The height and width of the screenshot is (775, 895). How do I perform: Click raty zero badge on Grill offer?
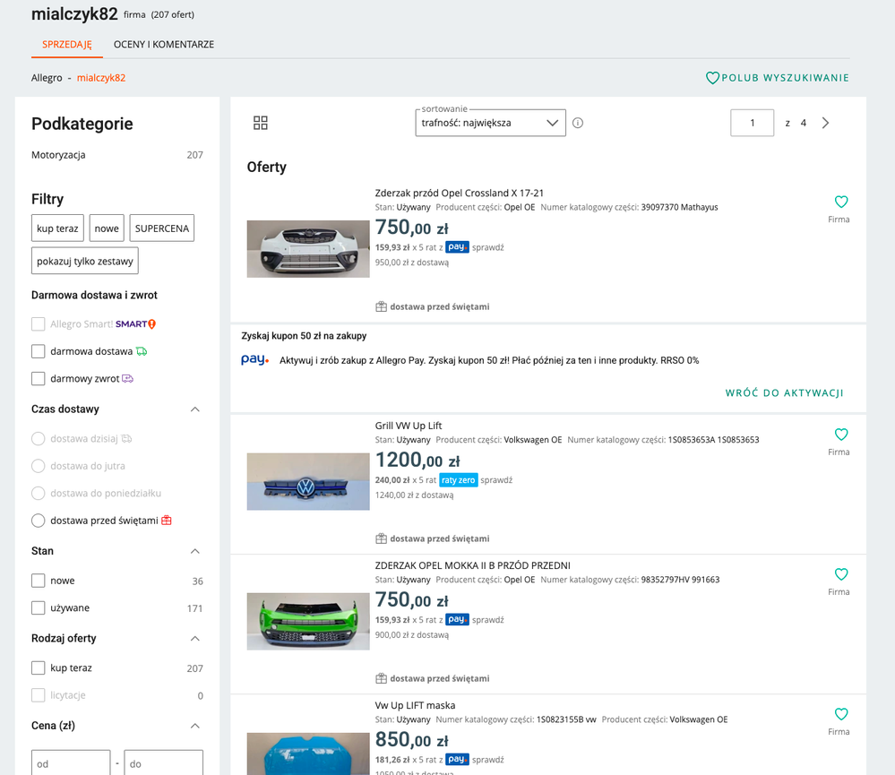click(x=459, y=480)
